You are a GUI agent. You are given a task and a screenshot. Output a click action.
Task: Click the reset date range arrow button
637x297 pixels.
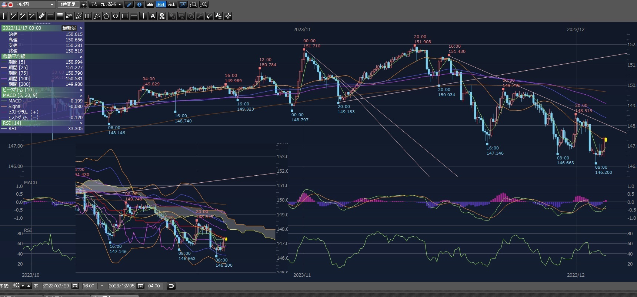click(x=171, y=286)
